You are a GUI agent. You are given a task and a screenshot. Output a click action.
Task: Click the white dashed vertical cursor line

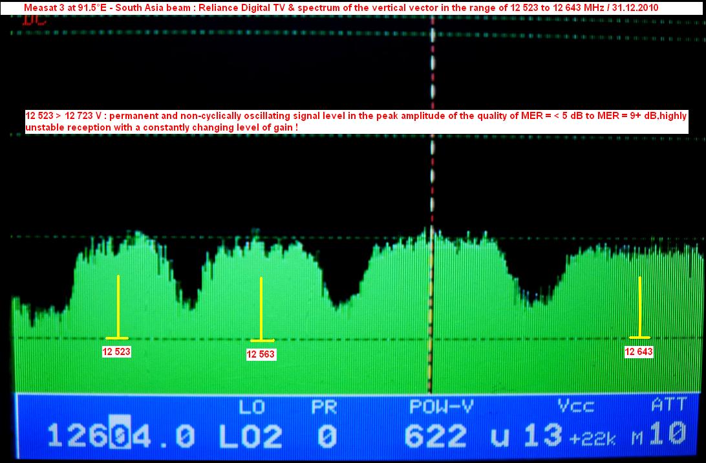(432, 162)
